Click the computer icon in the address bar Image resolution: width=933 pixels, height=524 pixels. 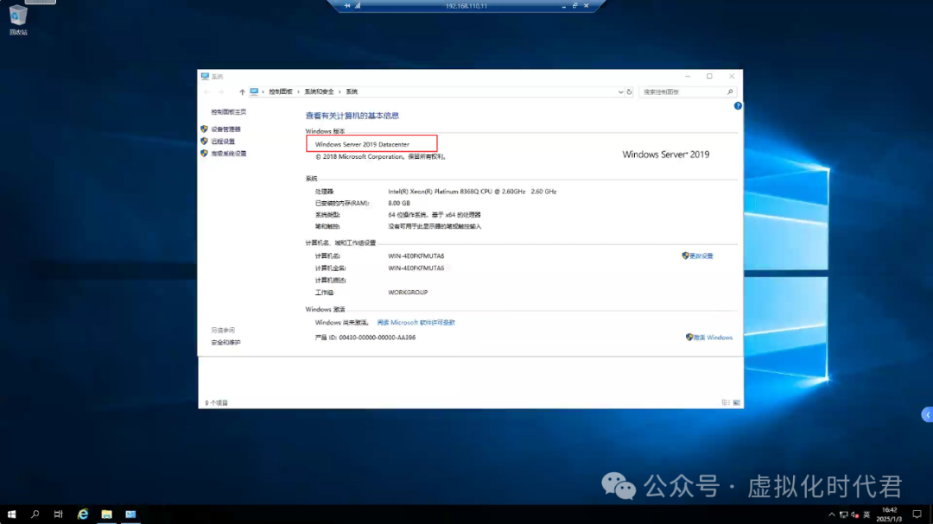[x=254, y=92]
